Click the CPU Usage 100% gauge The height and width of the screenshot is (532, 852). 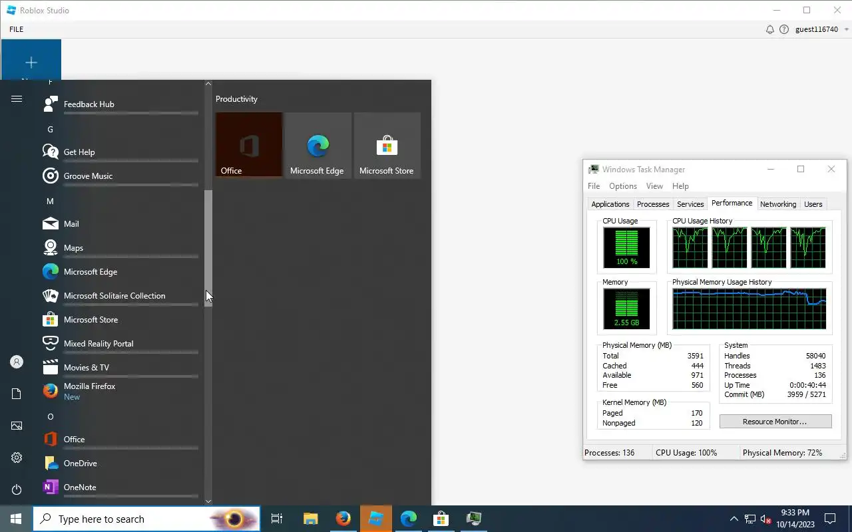[626, 247]
